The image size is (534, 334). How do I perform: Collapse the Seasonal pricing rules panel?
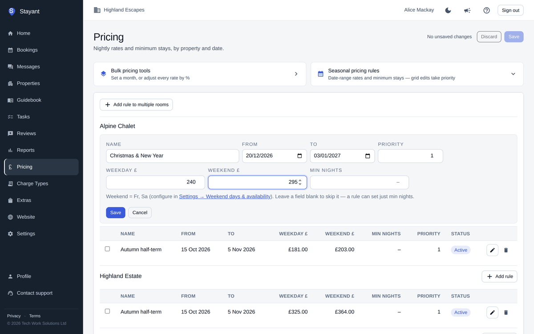(x=513, y=74)
